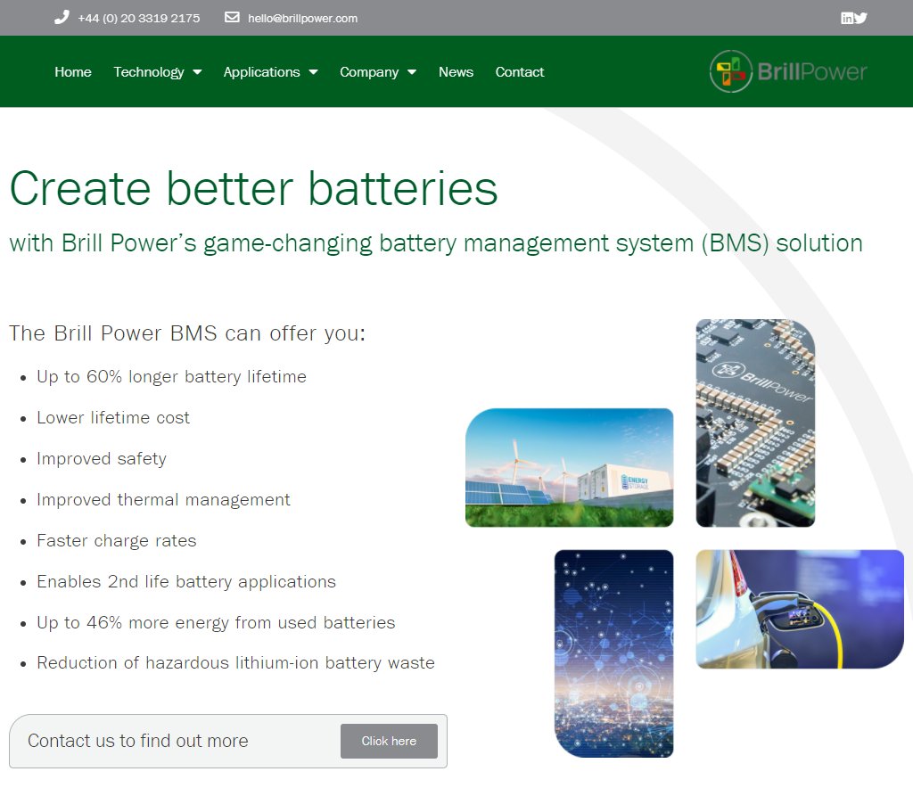Navigate to the News page

click(x=456, y=72)
